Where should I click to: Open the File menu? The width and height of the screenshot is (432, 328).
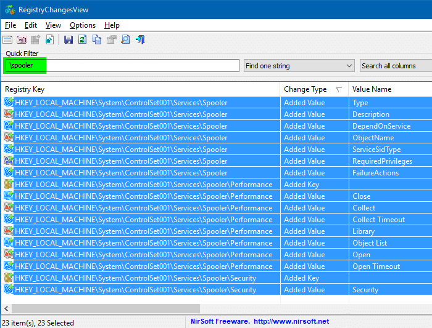[10, 25]
